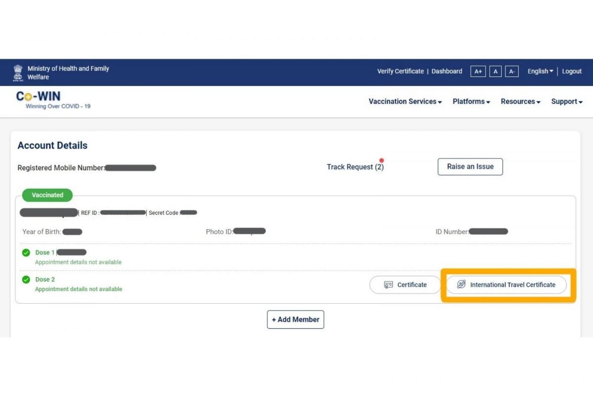Click the Co-WIN logo
Image resolution: width=593 pixels, height=395 pixels.
point(39,97)
